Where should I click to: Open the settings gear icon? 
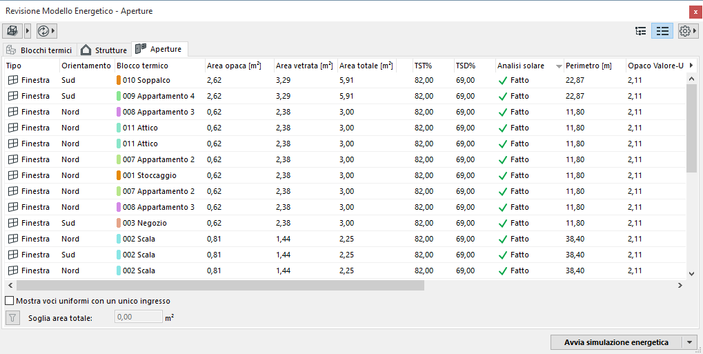[684, 31]
